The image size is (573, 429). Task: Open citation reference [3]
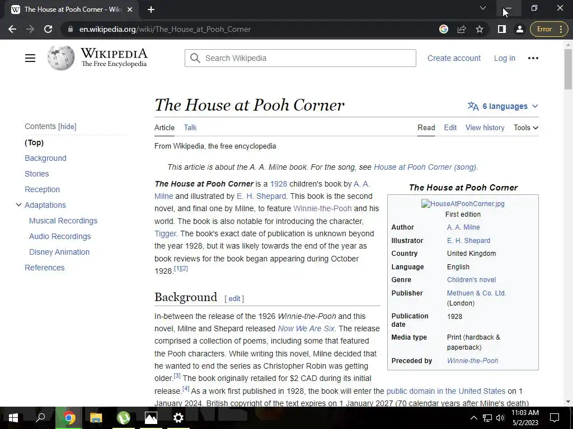(x=177, y=375)
